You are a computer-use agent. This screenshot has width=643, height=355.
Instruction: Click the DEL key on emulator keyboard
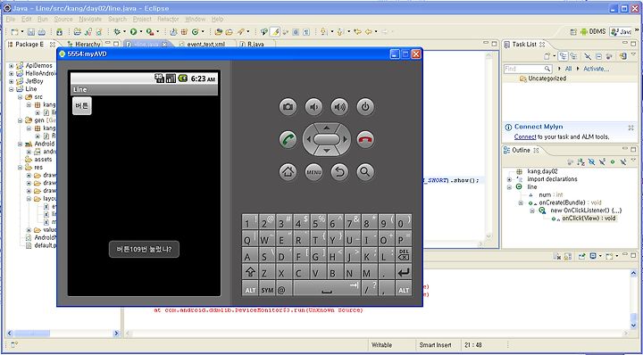pos(404,255)
